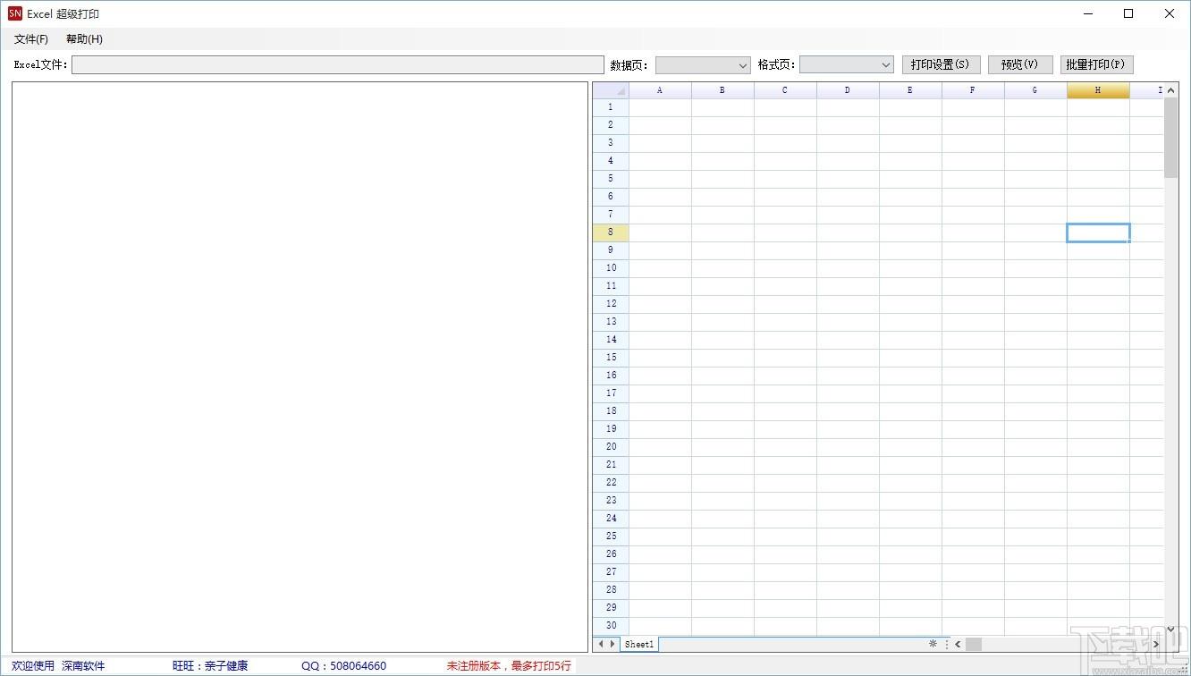Click the 深南软件 status bar text
Screen dimensions: 1191x676
click(83, 666)
